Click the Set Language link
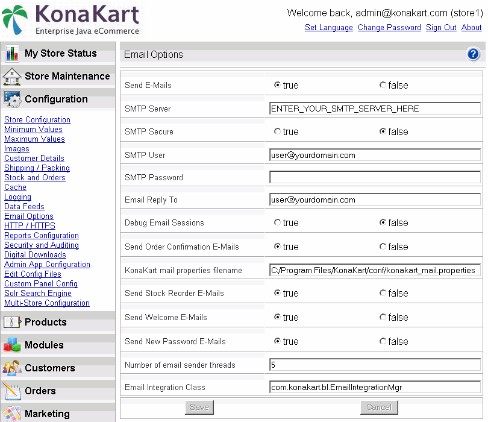Screen dimensions: 488x422 (x=329, y=27)
